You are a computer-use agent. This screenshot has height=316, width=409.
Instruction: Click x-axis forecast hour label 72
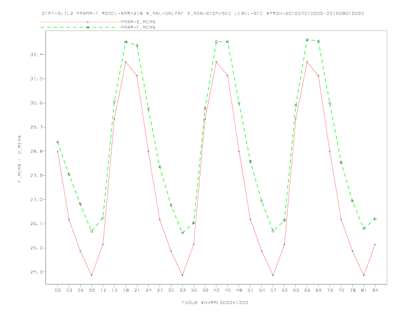[330, 290]
